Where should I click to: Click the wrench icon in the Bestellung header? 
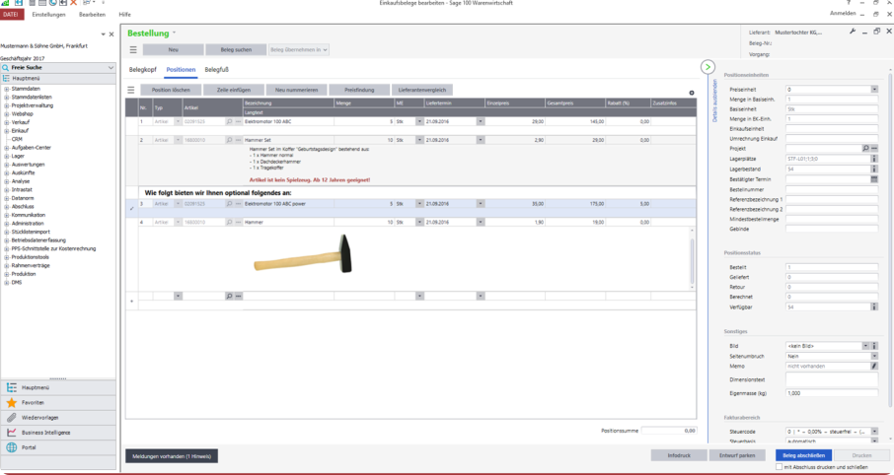click(x=853, y=32)
